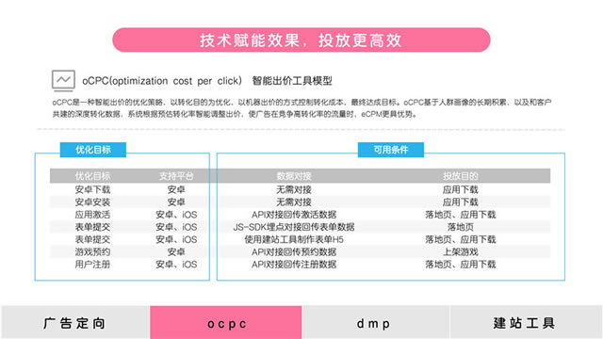Screen dimensions: 603x339
Task: Select the 用户注册 row
Action: point(300,265)
